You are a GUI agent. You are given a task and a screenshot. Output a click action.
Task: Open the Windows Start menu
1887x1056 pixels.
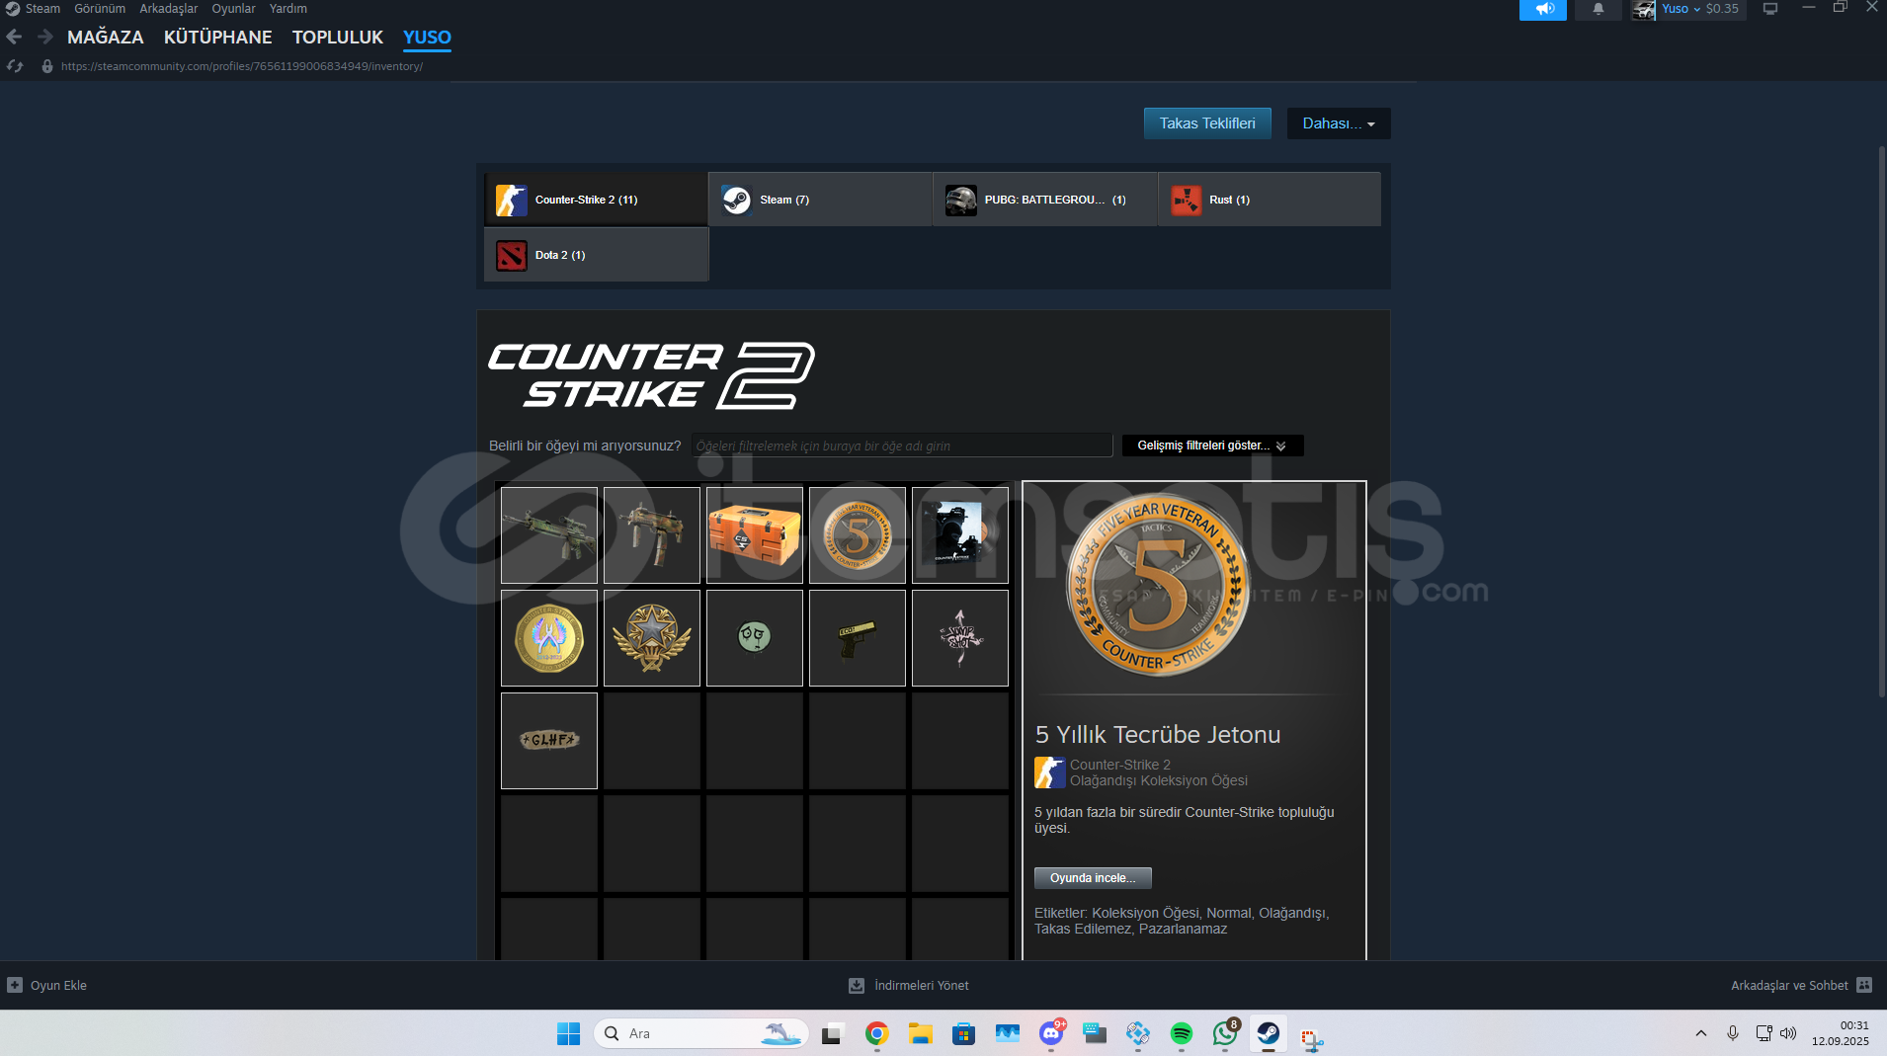pyautogui.click(x=569, y=1033)
